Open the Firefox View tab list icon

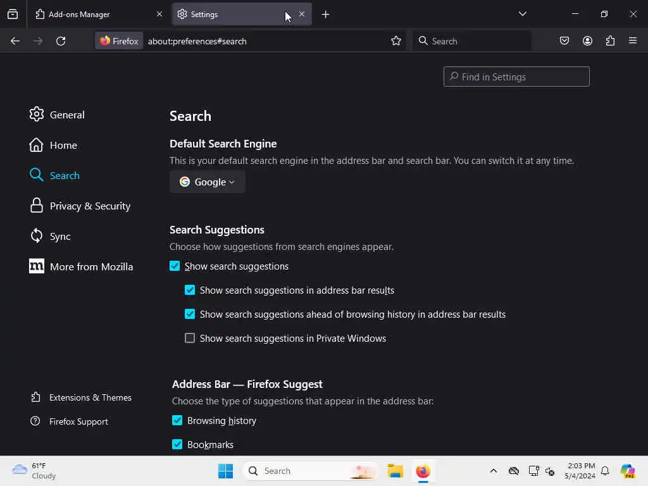(13, 14)
